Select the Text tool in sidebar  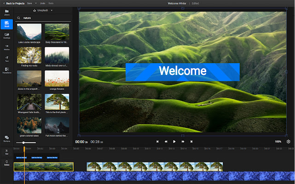pyautogui.click(x=7, y=59)
